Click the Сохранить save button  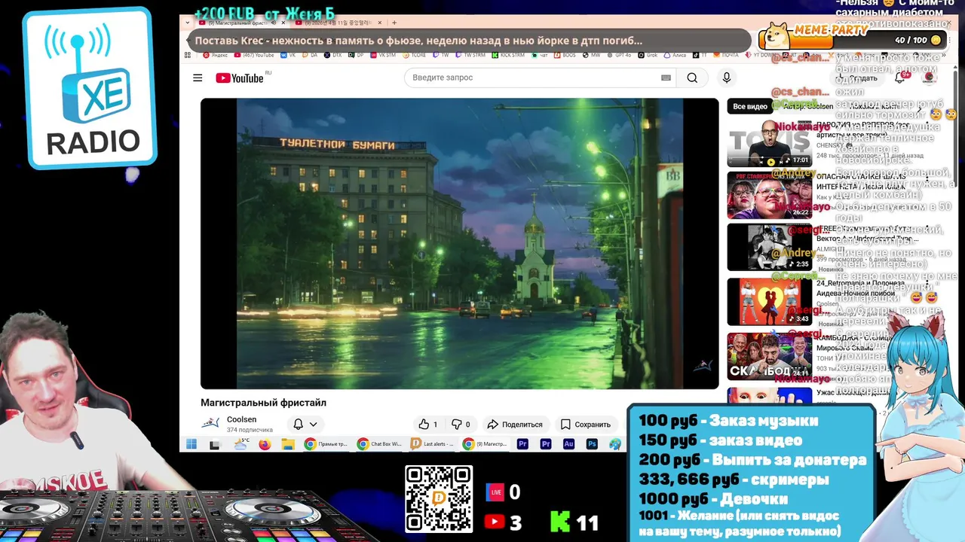[585, 424]
